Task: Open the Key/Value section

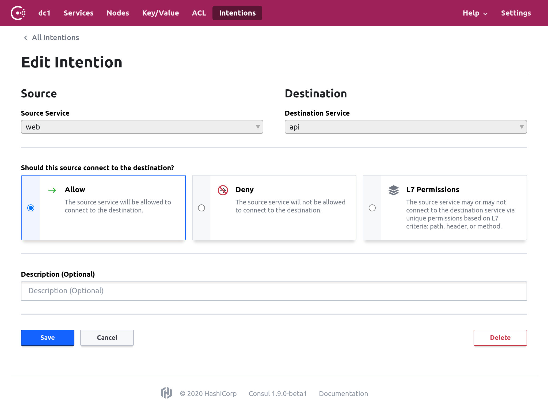Action: click(161, 13)
